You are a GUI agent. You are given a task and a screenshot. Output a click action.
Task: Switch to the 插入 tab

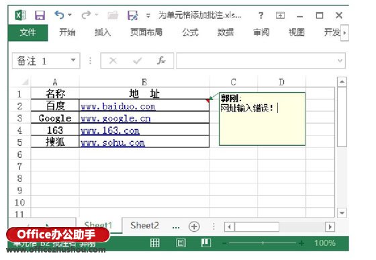click(x=103, y=32)
